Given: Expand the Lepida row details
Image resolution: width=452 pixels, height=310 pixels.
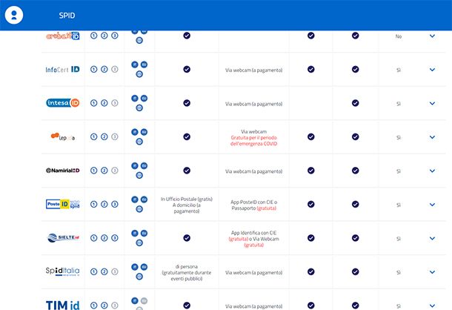Looking at the screenshot, I should [x=432, y=137].
